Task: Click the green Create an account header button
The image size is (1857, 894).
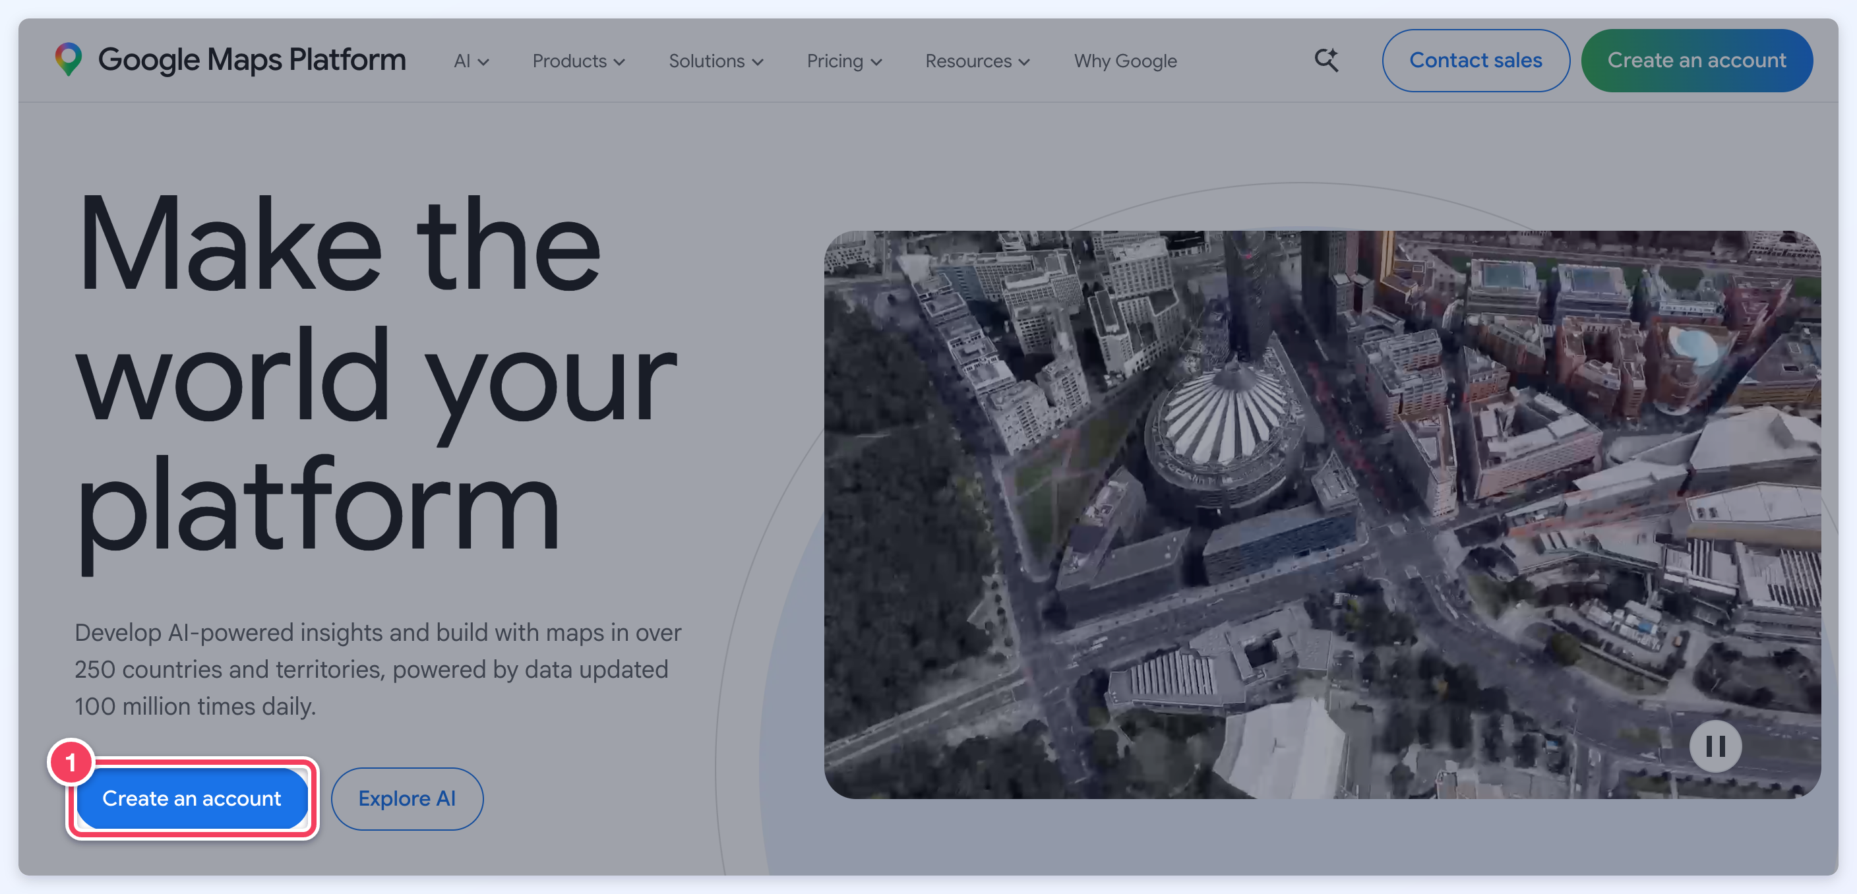Action: pos(1696,61)
